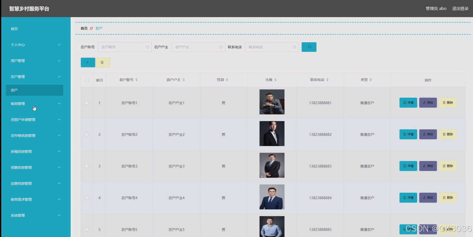This screenshot has width=473, height=237.
Task: Sort table by 农户账号 column arrows
Action: [137, 80]
